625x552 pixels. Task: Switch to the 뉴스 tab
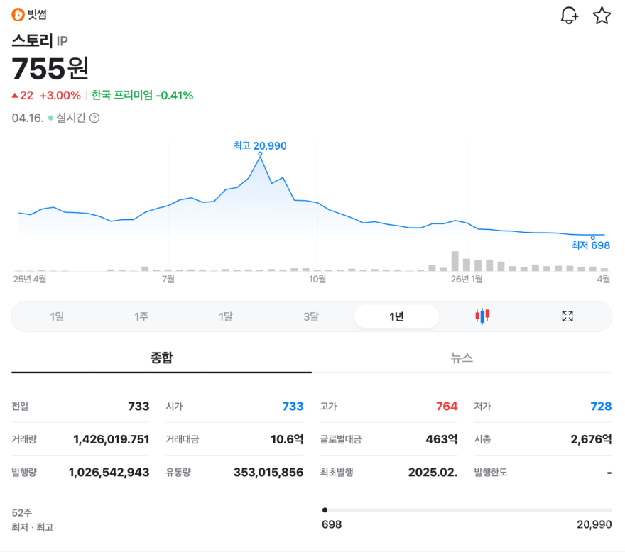pos(462,358)
